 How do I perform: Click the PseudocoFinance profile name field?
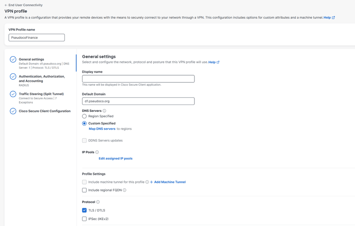(x=36, y=37)
